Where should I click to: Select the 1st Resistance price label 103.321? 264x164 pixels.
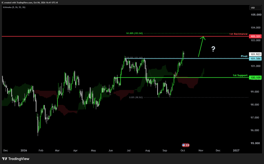[x=255, y=36]
